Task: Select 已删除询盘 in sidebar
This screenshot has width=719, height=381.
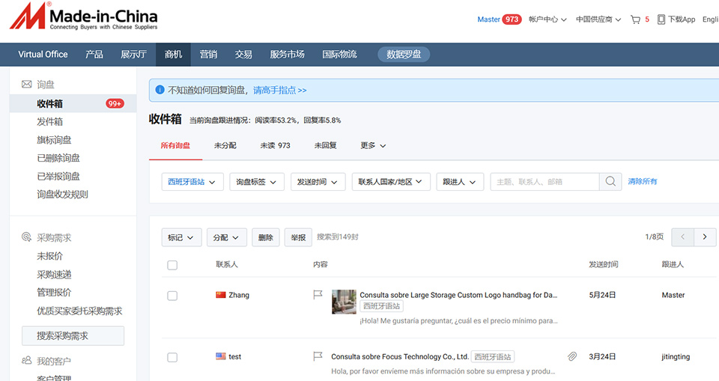Action: pos(58,158)
